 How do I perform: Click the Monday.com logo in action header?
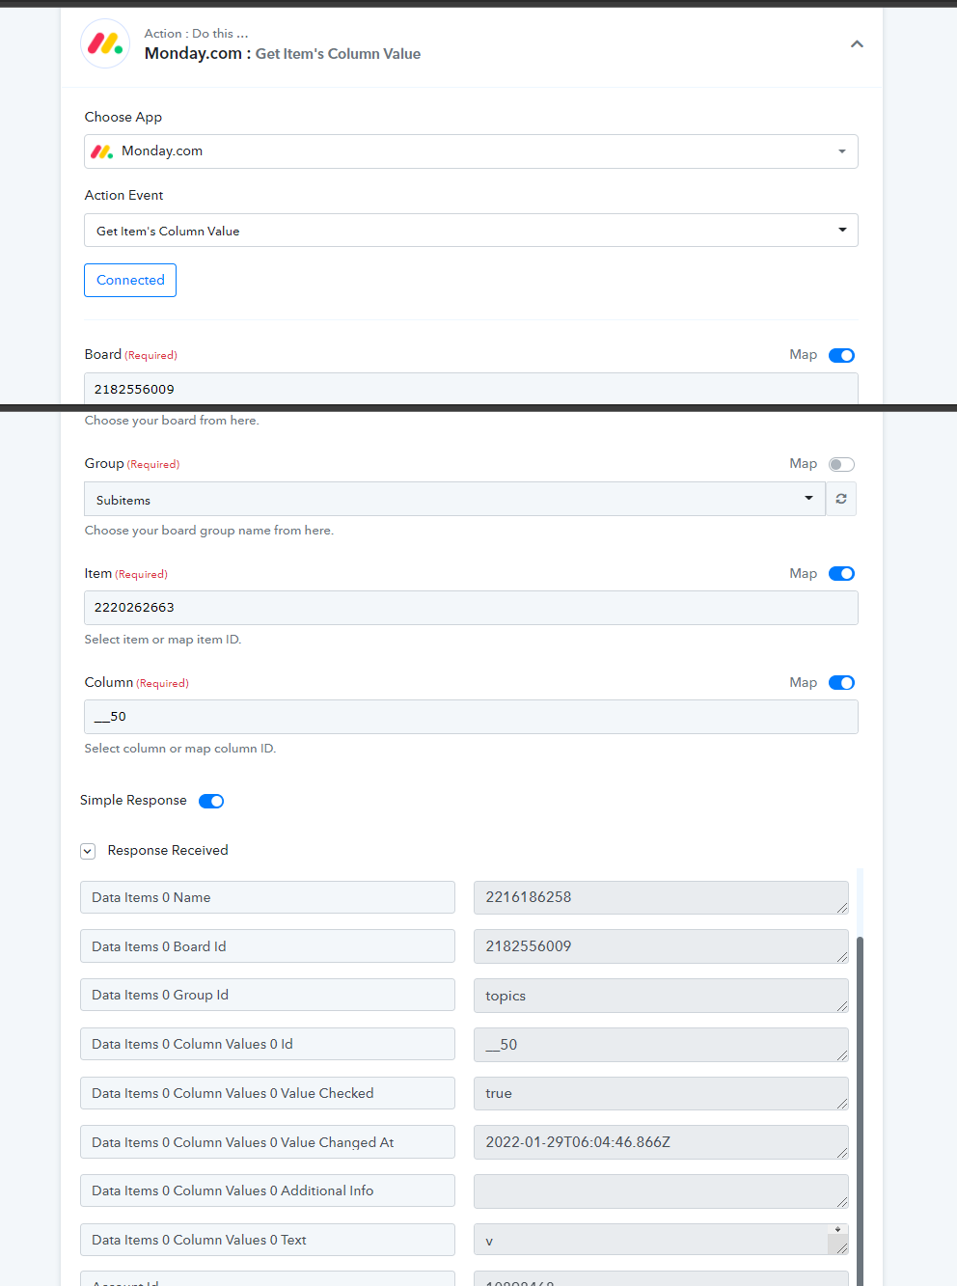tap(105, 43)
